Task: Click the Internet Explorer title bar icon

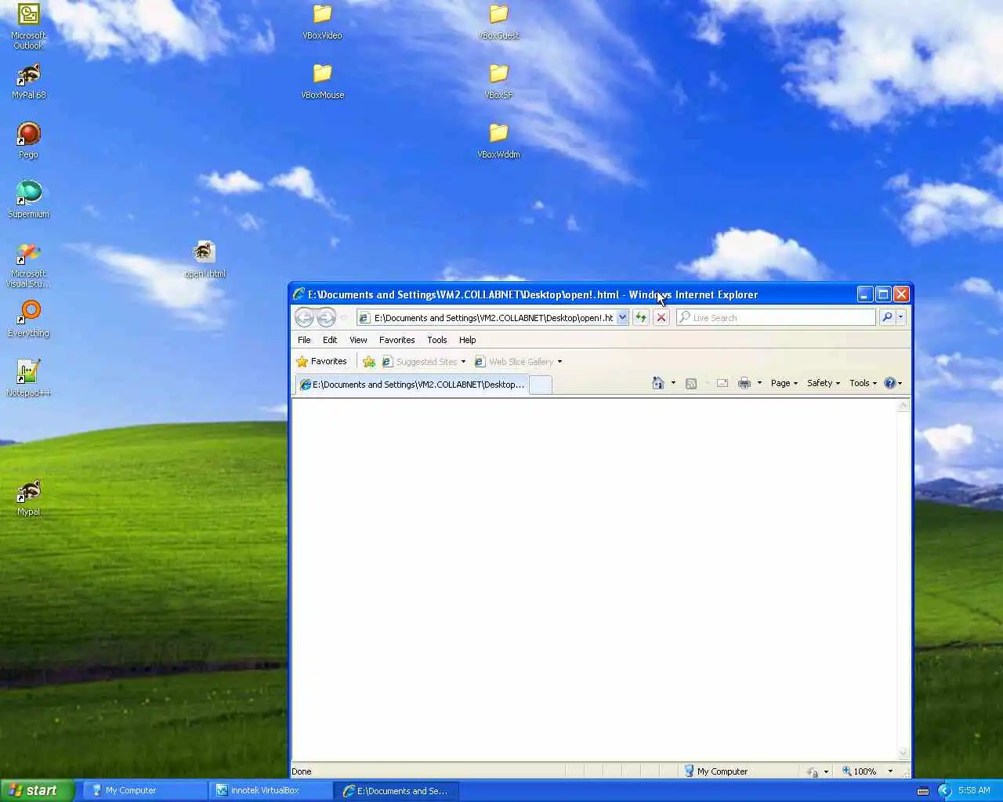Action: (299, 294)
